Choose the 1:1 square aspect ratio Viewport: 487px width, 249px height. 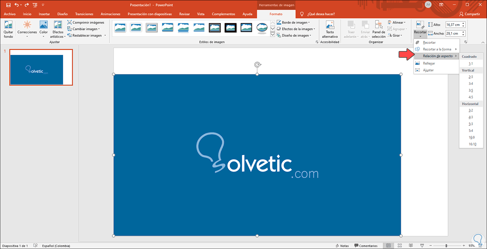click(x=471, y=64)
